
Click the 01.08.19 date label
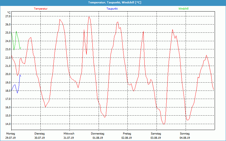pyautogui.click(x=98, y=138)
